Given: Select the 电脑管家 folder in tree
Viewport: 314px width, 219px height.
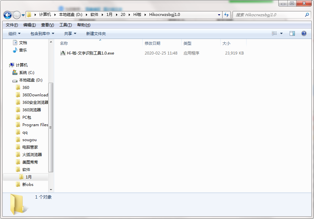Looking at the screenshot, I should 30,147.
